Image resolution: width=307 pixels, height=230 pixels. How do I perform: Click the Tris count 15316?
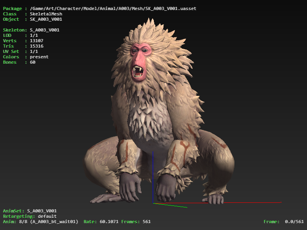tap(36, 46)
